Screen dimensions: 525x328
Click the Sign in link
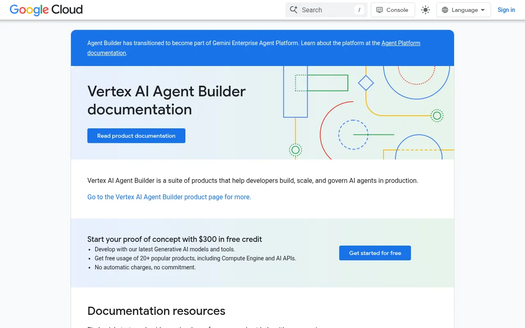(506, 10)
